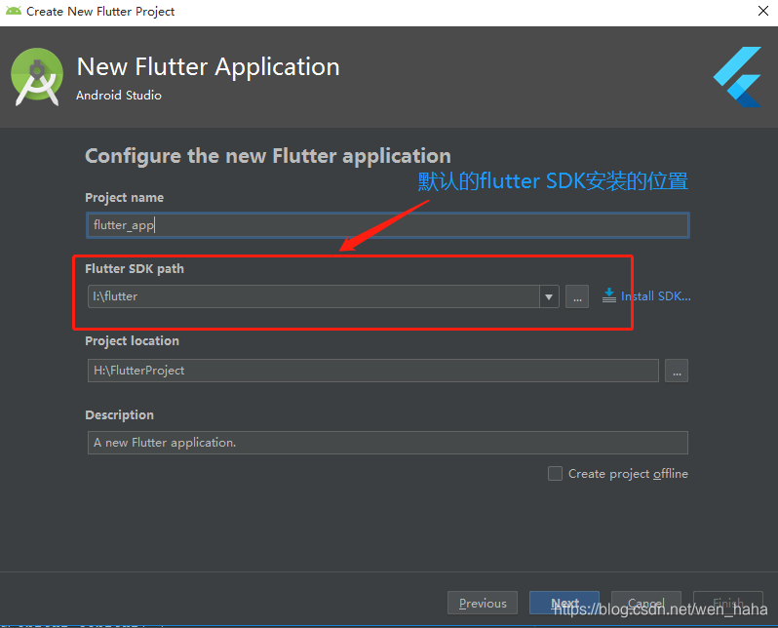Click the Install SDK... link
Screen dimensions: 778x628
point(655,296)
